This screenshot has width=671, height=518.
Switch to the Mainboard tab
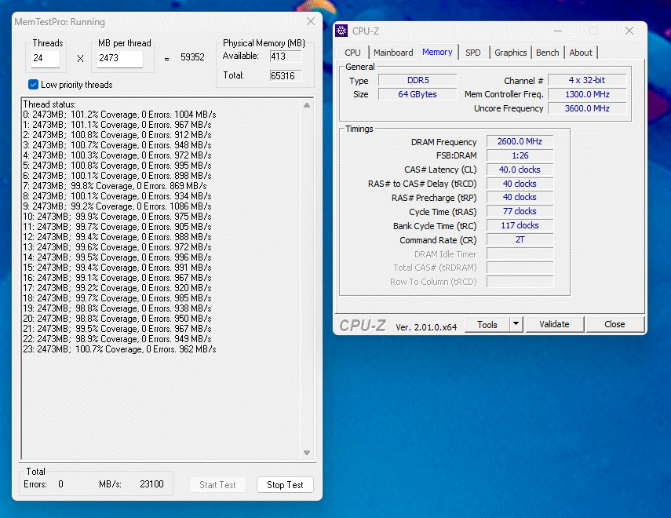click(x=393, y=53)
